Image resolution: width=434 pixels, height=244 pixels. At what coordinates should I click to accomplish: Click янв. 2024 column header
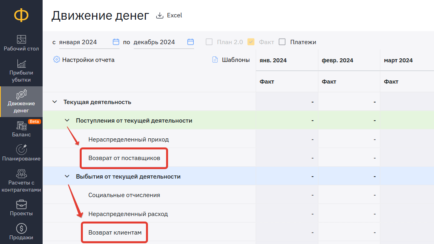click(x=273, y=60)
